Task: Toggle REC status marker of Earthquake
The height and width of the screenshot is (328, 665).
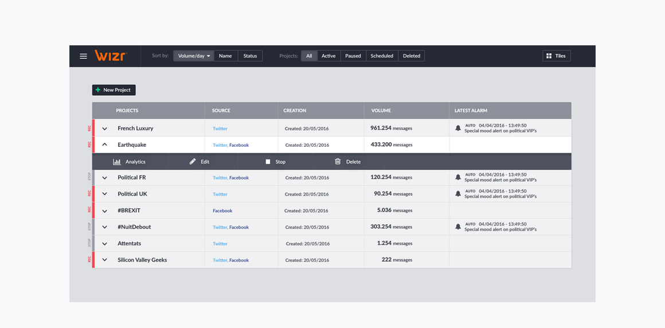Action: click(x=90, y=145)
